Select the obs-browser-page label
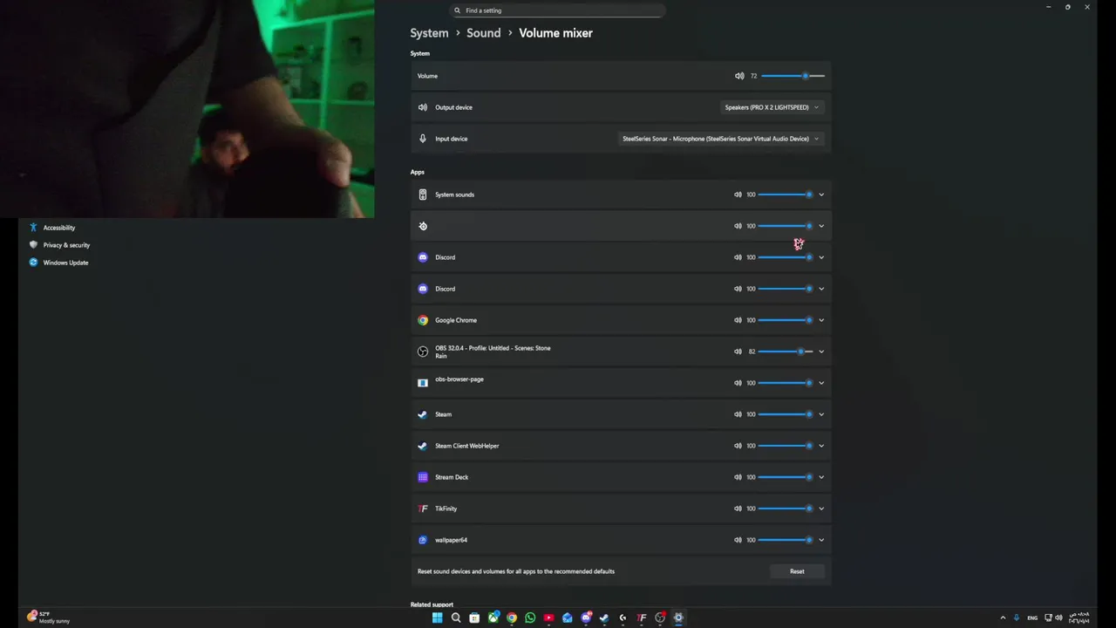This screenshot has height=628, width=1116. (459, 379)
